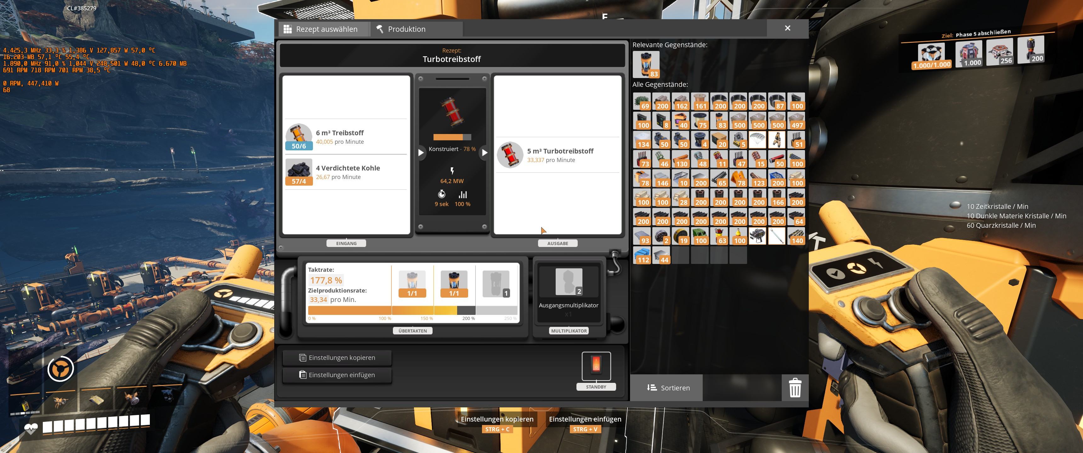Screen dimensions: 1083x453
Task: Select the connector stack of 51
Action: click(796, 140)
